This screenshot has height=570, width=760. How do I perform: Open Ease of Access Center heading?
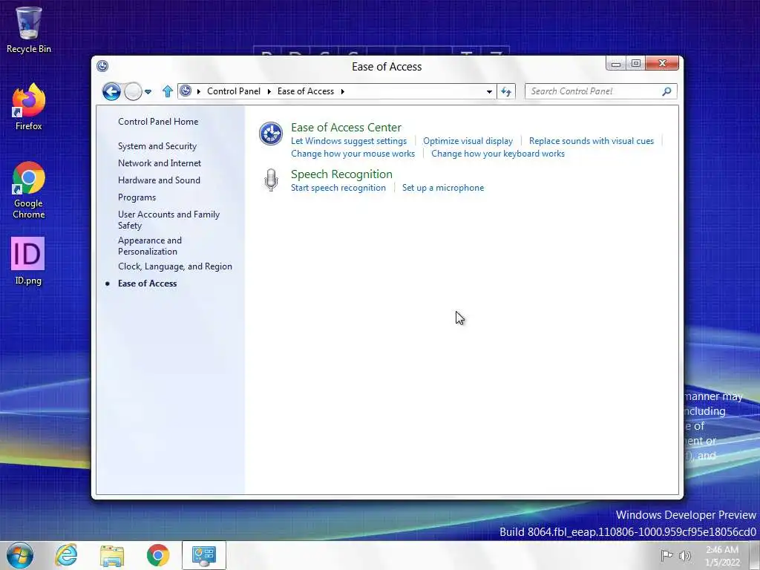(346, 128)
